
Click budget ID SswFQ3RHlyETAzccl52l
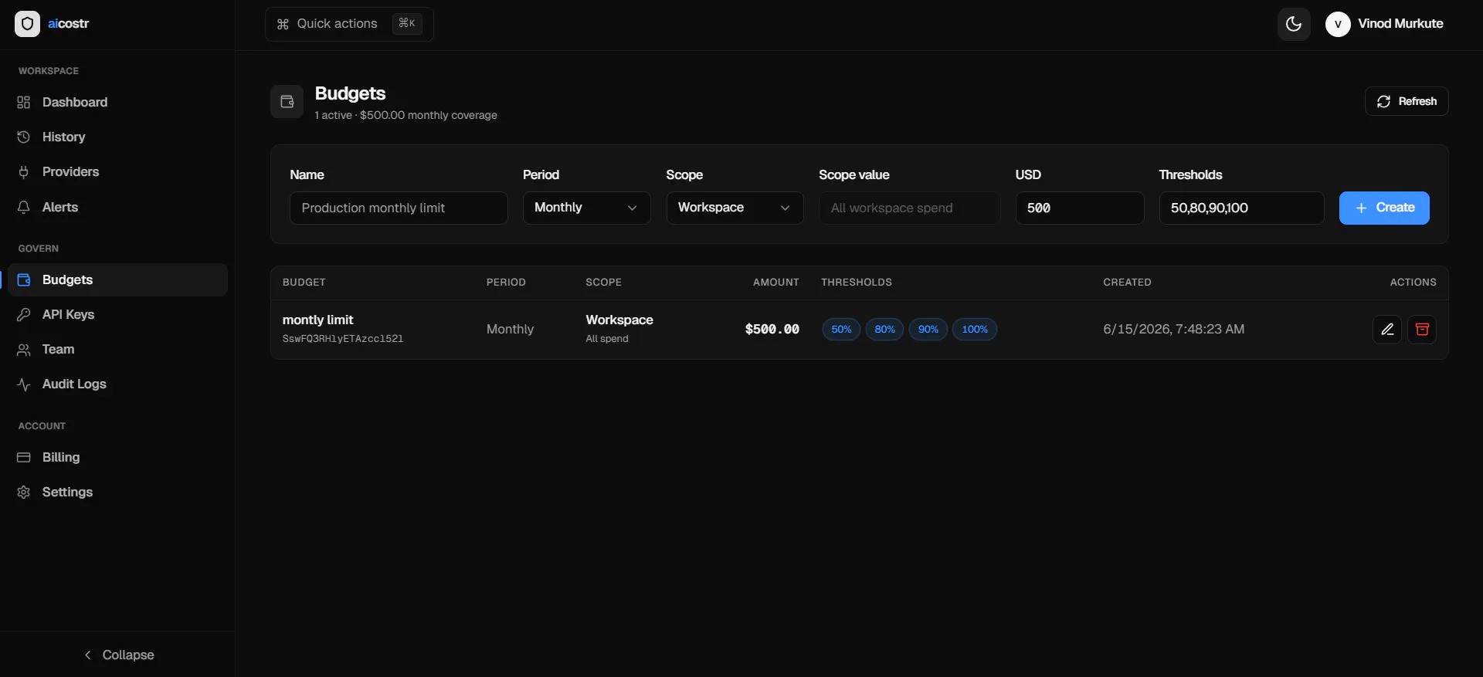coord(343,339)
